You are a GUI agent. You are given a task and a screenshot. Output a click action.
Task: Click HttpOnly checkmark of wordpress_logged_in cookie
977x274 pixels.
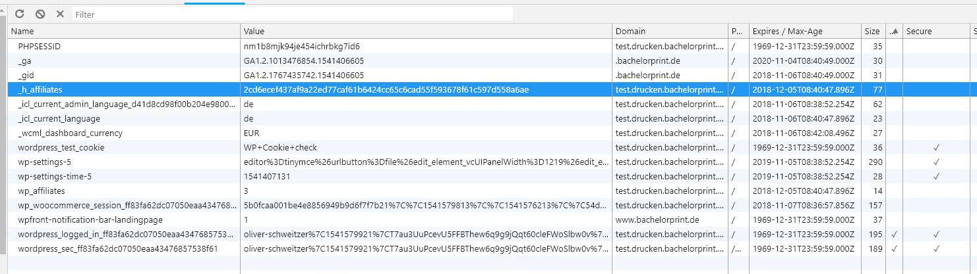tap(894, 235)
